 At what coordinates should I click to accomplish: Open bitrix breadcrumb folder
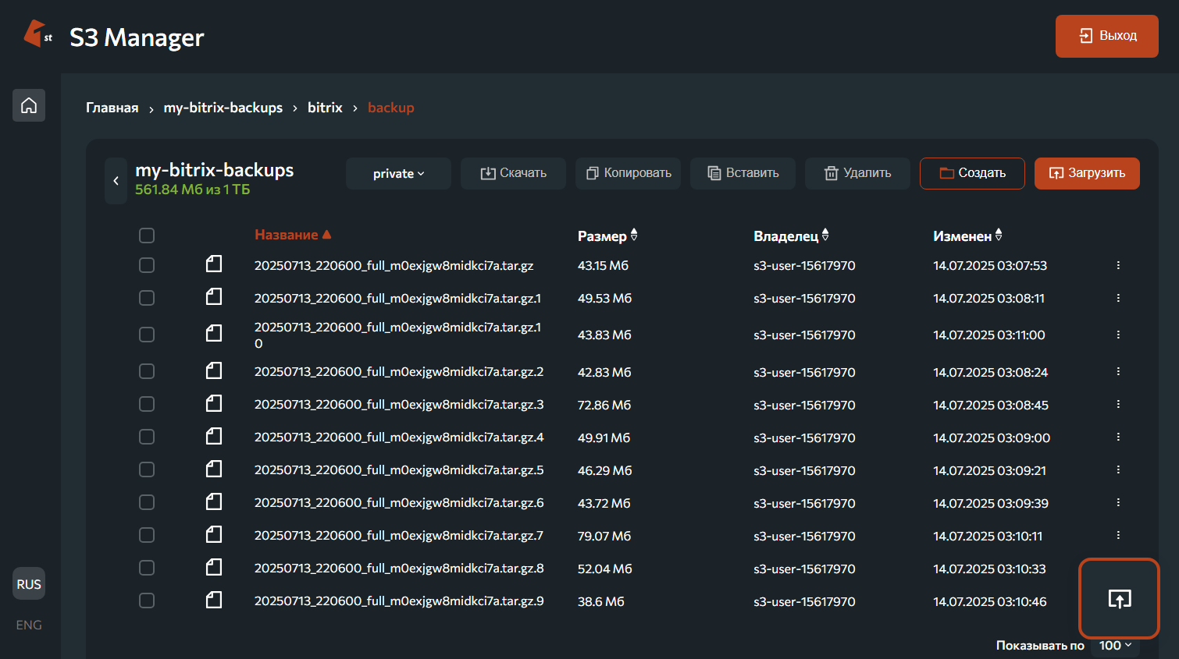tap(325, 108)
